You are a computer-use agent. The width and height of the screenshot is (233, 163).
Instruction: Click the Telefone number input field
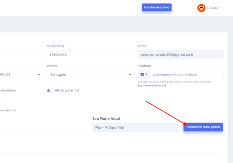(186, 74)
